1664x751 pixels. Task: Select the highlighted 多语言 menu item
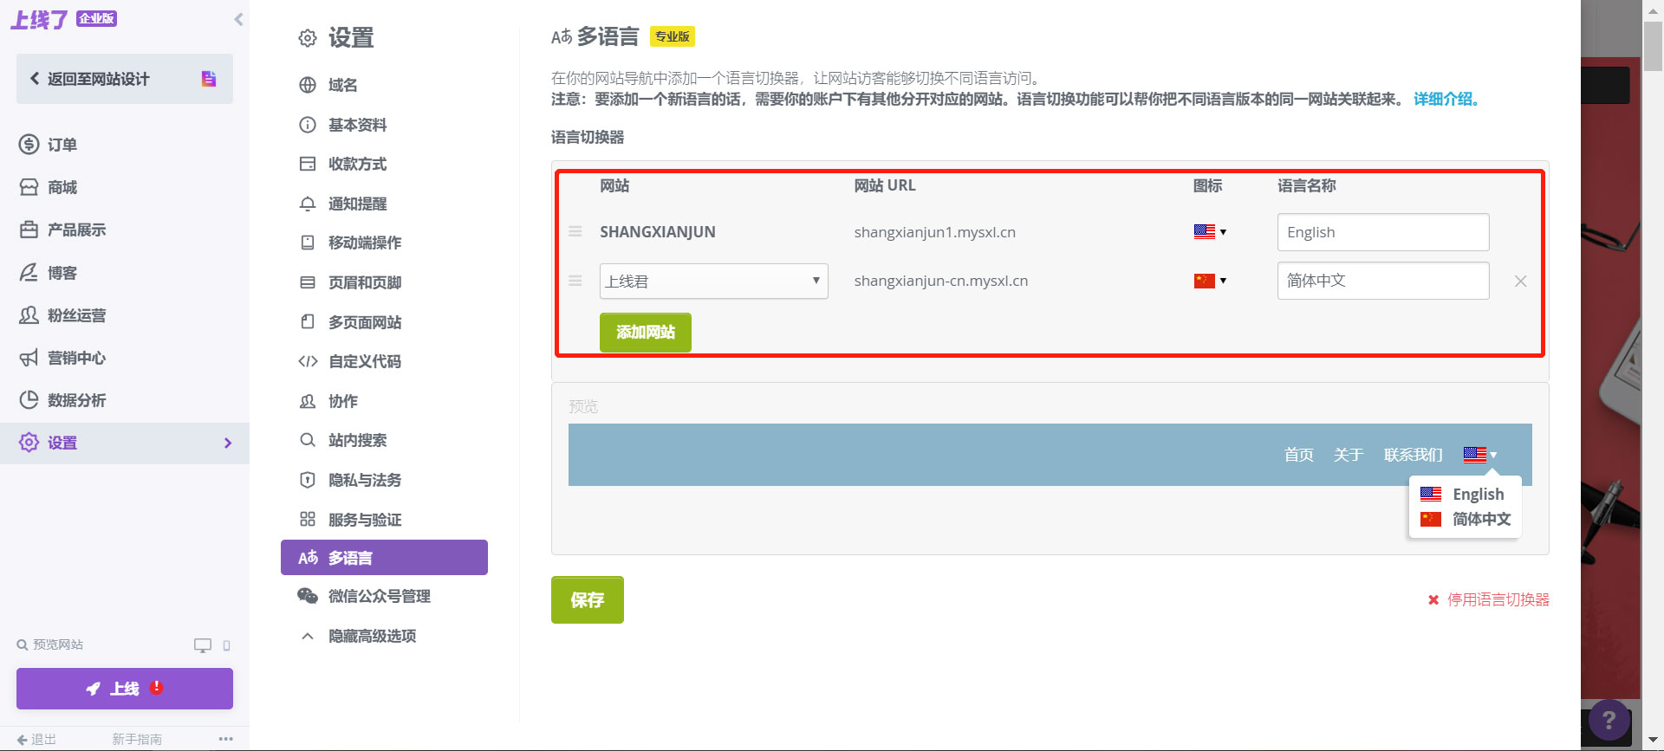pyautogui.click(x=384, y=558)
